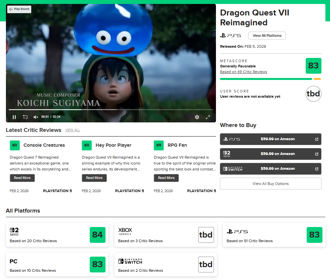This screenshot has height=280, width=330.
Task: Select the PC platform card
Action: click(57, 264)
